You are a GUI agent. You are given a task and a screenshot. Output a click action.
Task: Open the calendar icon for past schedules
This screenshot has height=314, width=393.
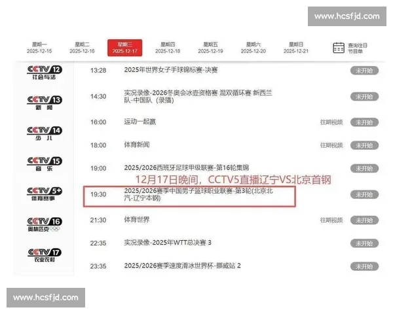[x=339, y=48]
